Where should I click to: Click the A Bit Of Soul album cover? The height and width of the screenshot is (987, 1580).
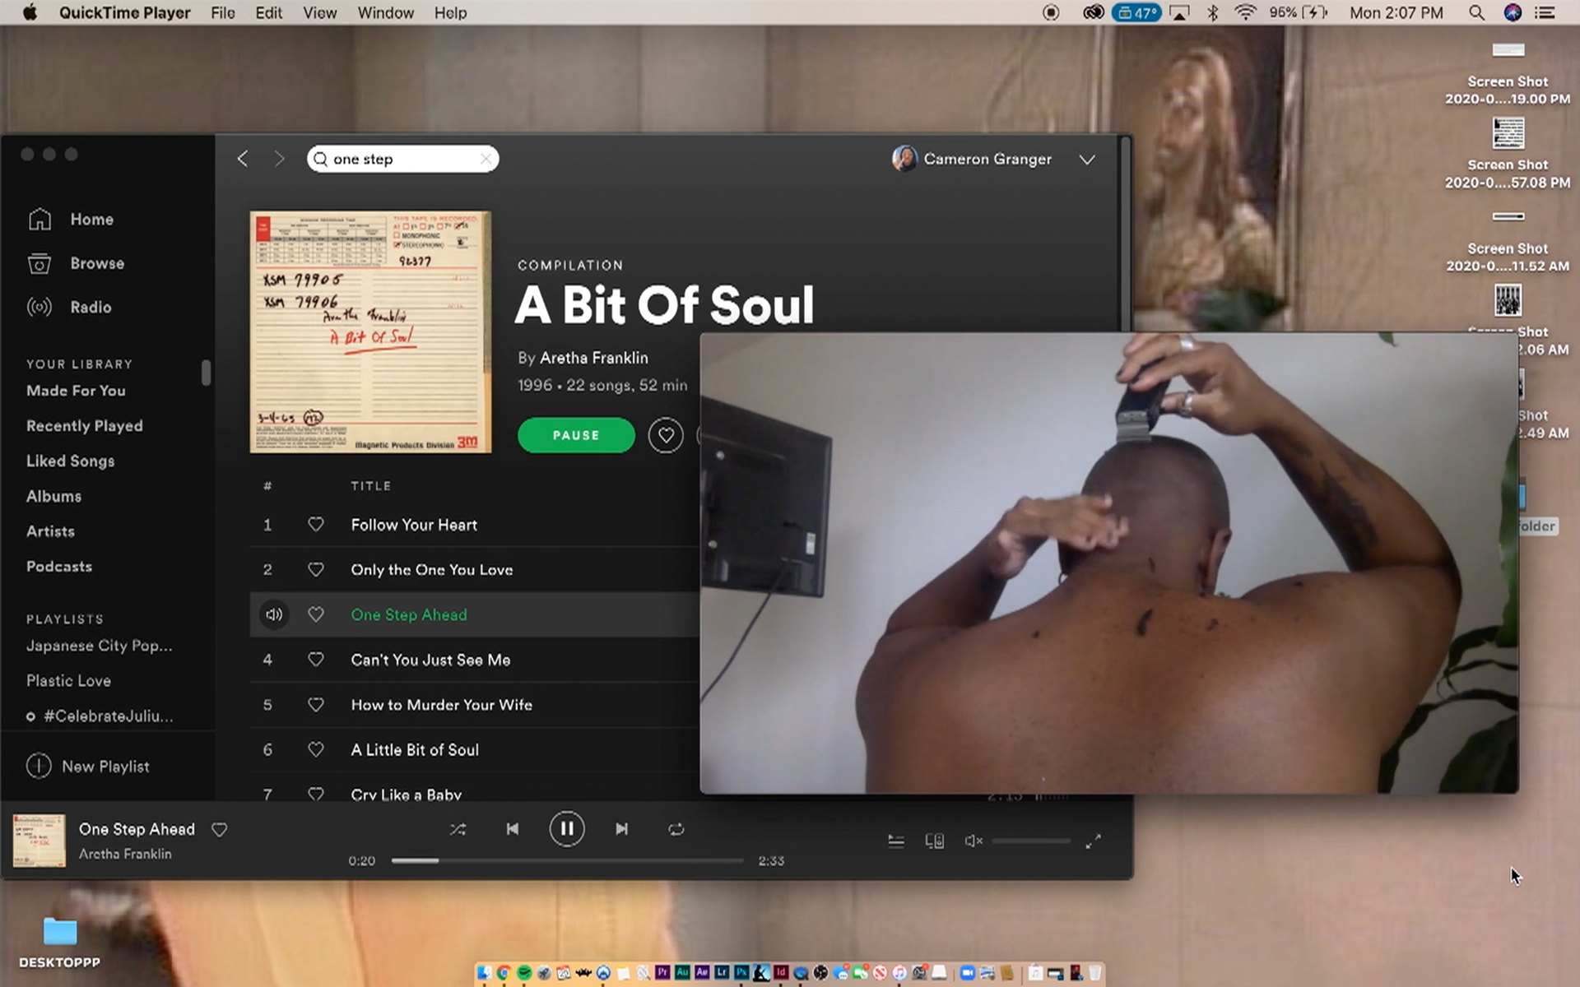tap(370, 332)
